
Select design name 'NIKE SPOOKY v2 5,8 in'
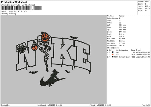pyautogui.click(x=18, y=11)
